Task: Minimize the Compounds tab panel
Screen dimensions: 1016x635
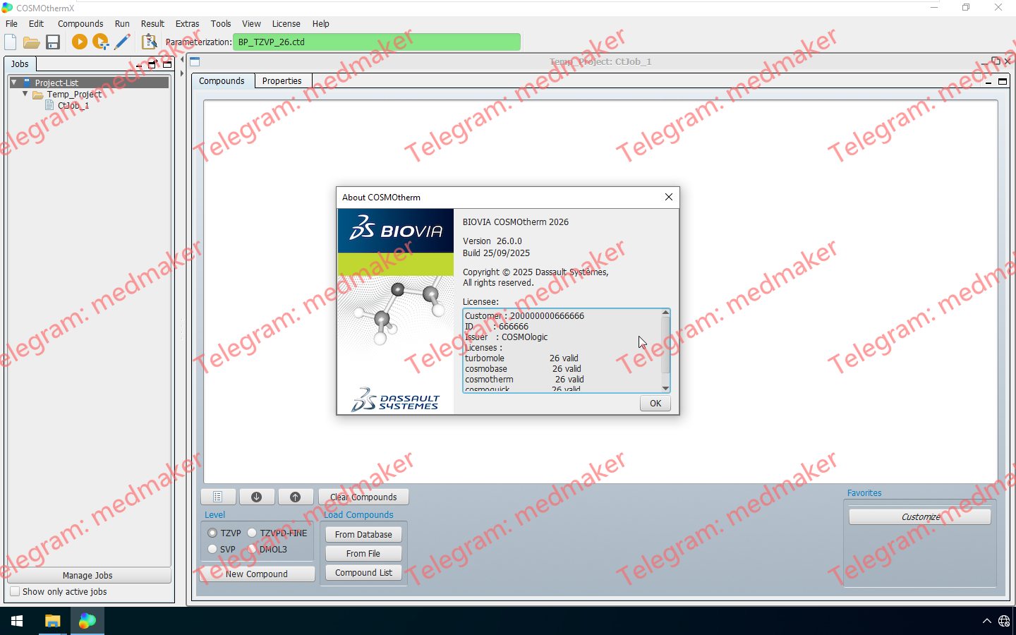Action: click(988, 83)
